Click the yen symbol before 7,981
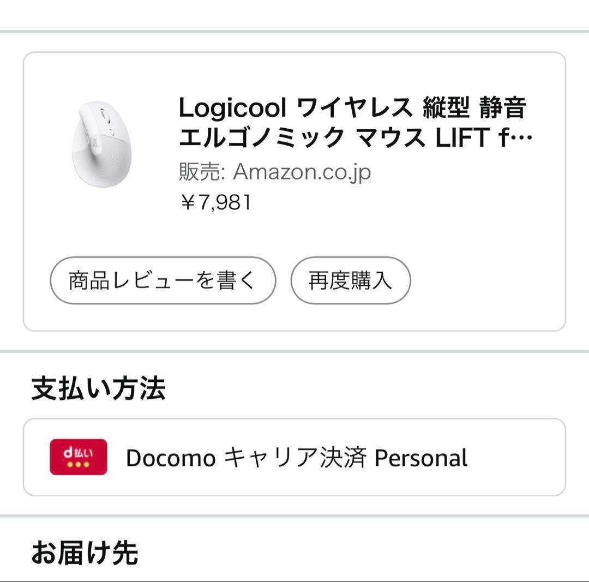This screenshot has width=589, height=582. point(187,203)
